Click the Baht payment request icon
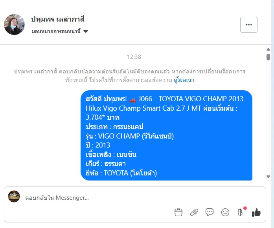Image resolution: width=274 pixels, height=228 pixels. click(x=241, y=212)
